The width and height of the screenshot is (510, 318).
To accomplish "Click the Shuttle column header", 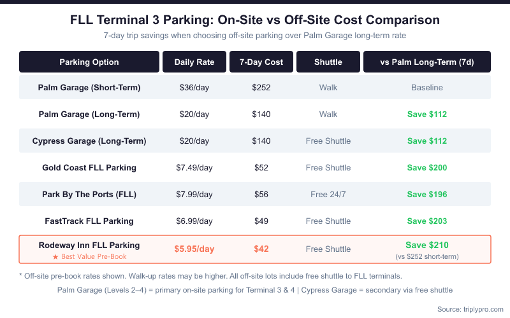I will tap(328, 62).
